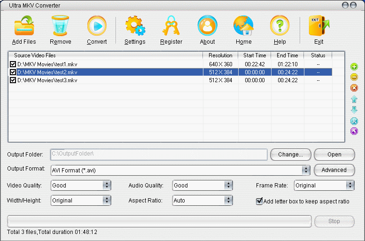The height and width of the screenshot is (241, 365).
Task: Toggle the test3.mkv file checkbox
Action: [x=13, y=80]
